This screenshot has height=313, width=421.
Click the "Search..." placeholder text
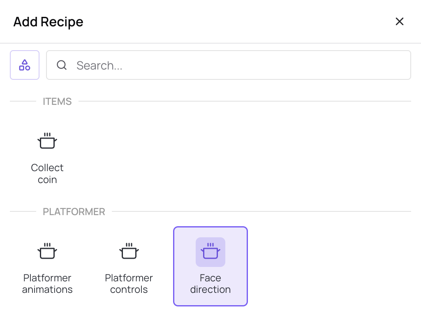pos(99,65)
